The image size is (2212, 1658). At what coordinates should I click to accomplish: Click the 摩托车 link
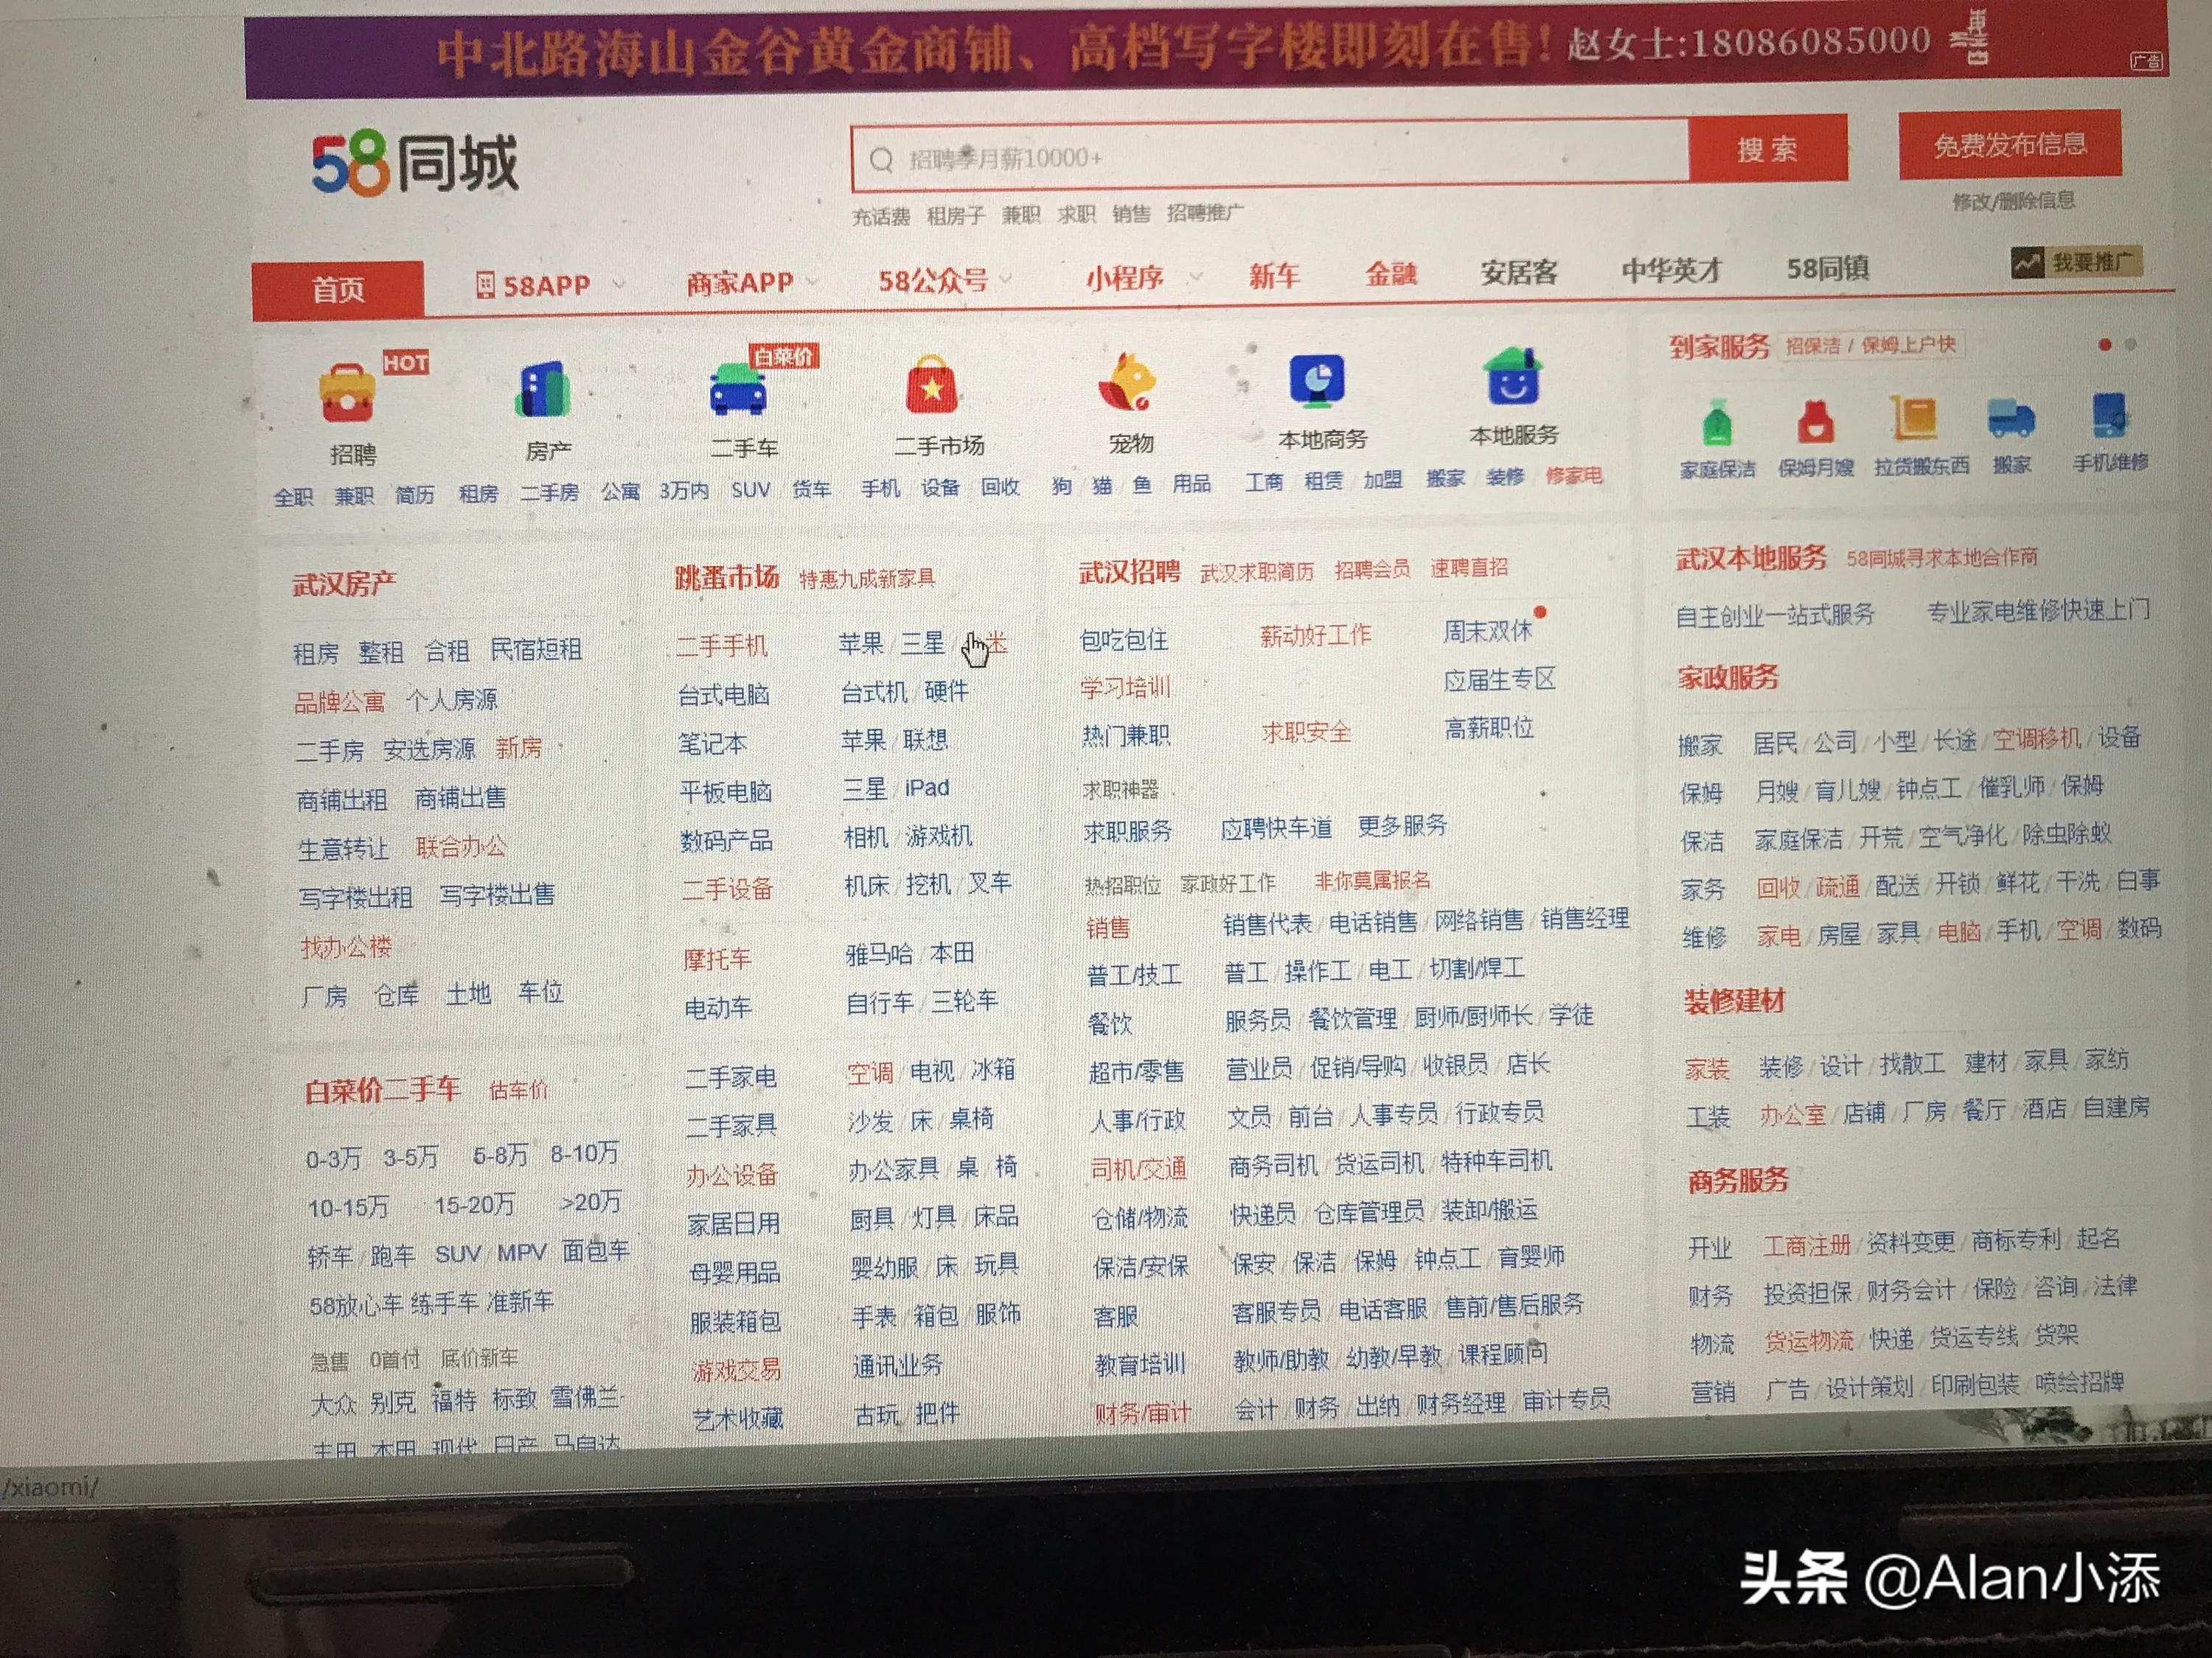point(716,959)
